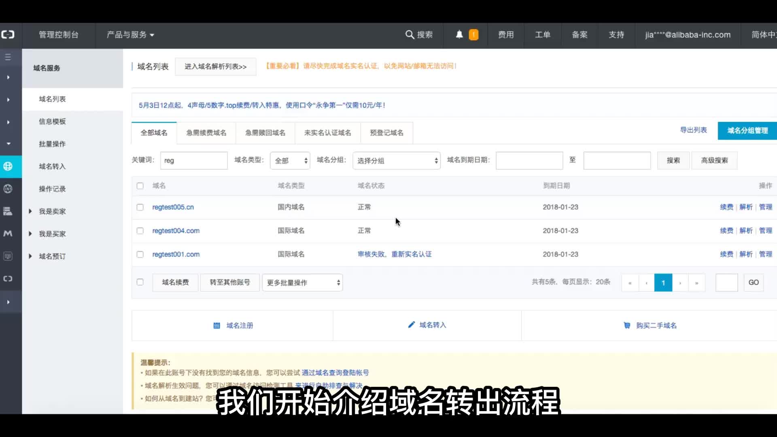Viewport: 777px width, 437px height.
Task: Click 续费 for regtest001.com
Action: click(726, 254)
